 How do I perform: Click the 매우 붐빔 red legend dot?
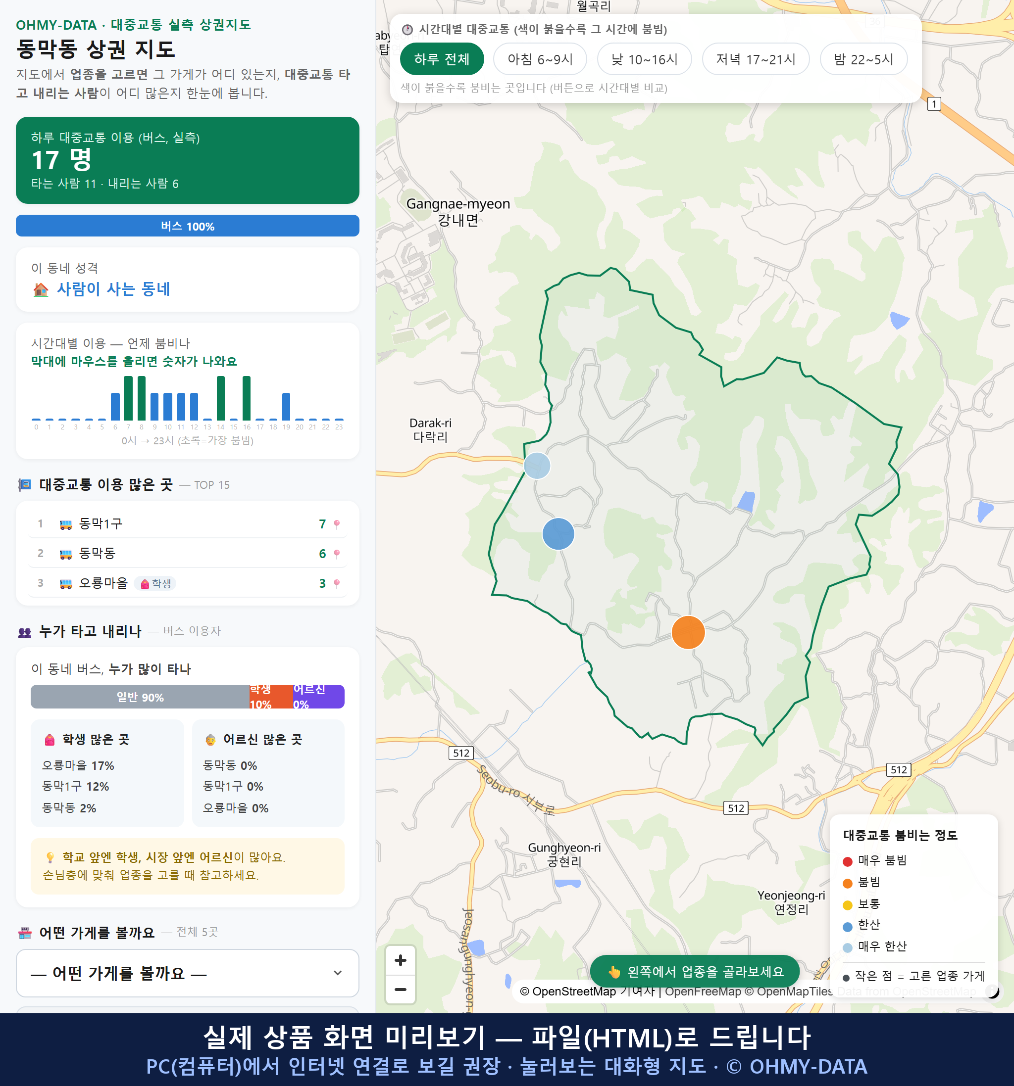[x=848, y=861]
